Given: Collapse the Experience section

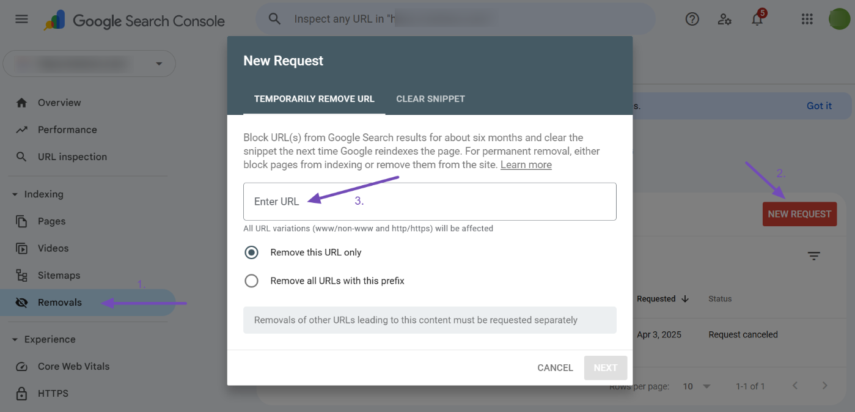Looking at the screenshot, I should (x=15, y=340).
